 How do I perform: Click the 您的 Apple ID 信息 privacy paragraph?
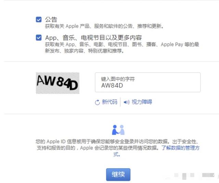(x=117, y=145)
